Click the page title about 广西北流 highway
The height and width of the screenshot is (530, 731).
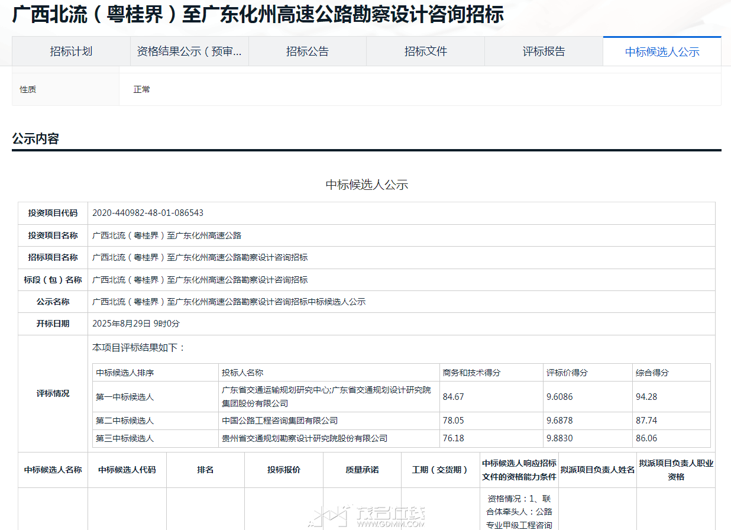tap(258, 15)
